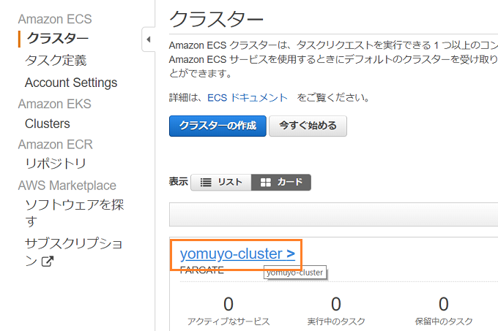Open Account Settings in sidebar
The width and height of the screenshot is (498, 331).
pyautogui.click(x=71, y=83)
